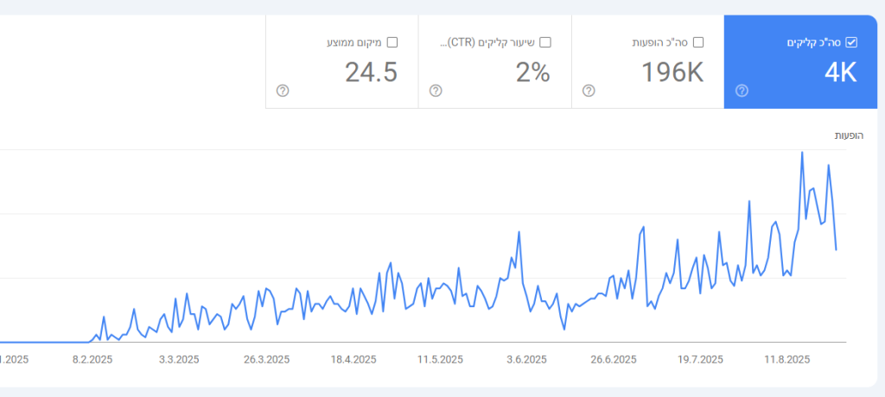Click the highest peak on the chart line
This screenshot has height=397, width=885.
[x=803, y=153]
